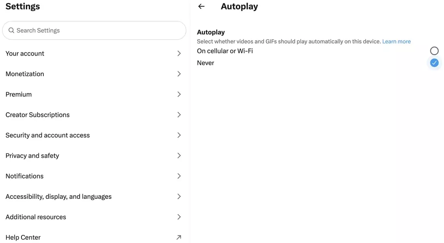Click the Notifications chevron arrow

(x=179, y=176)
